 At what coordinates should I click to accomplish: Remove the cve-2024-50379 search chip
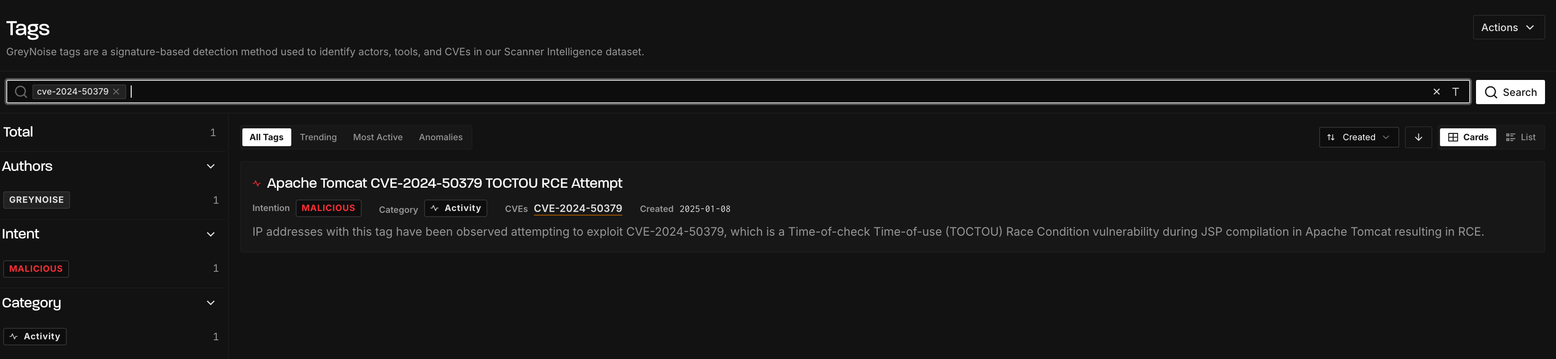[x=116, y=92]
